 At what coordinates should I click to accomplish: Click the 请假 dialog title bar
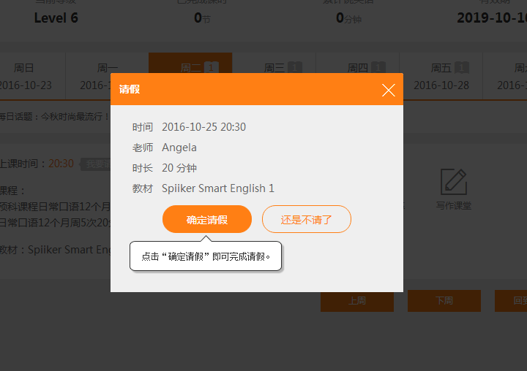[242, 90]
